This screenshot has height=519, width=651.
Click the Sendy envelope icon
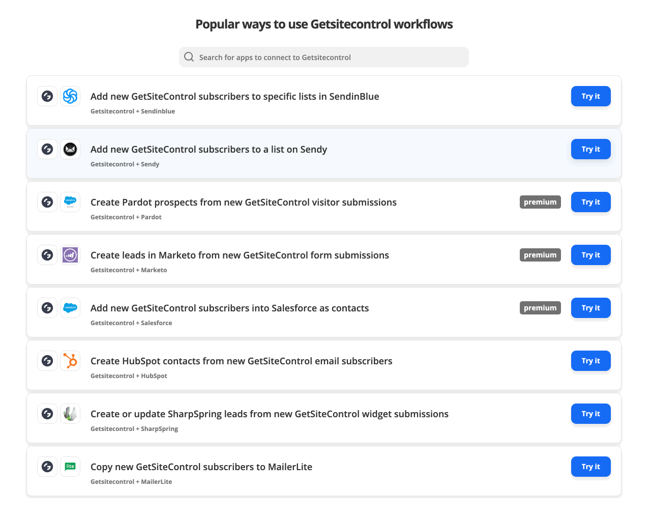[70, 149]
